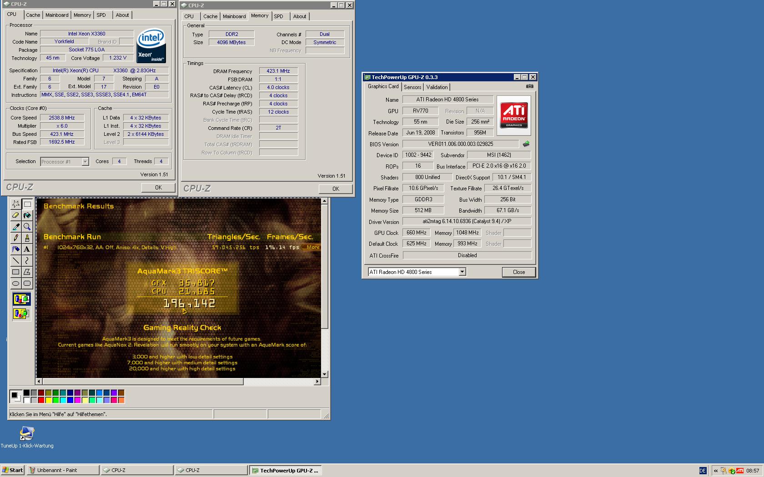Screen dimensions: 764x477
Task: Open the Cache tab in left CPU-Z window
Action: pyautogui.click(x=33, y=15)
